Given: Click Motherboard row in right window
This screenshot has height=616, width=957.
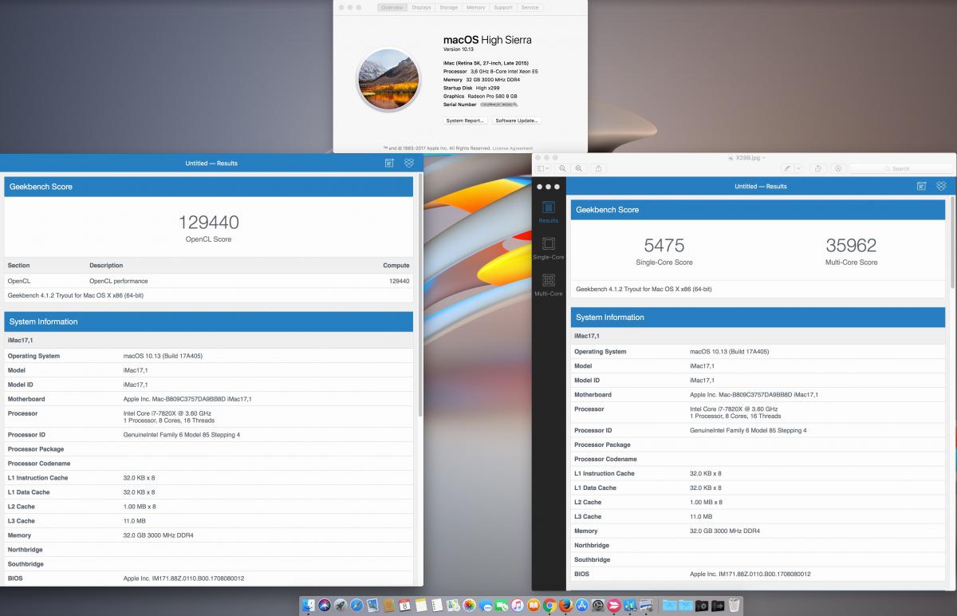Looking at the screenshot, I should click(758, 394).
